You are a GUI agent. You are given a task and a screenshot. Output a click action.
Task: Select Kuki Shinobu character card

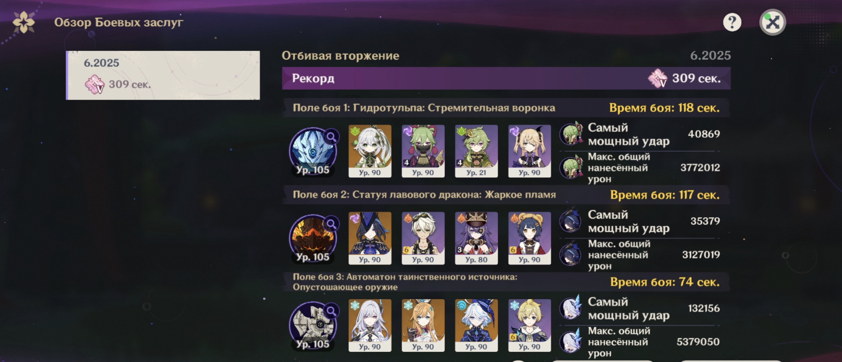[423, 151]
